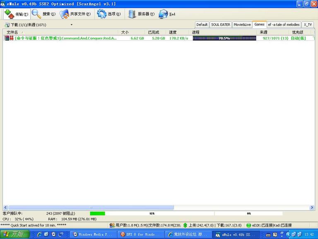Click the 178.2 KB/s speed value
The width and height of the screenshot is (318, 239).
tap(179, 38)
